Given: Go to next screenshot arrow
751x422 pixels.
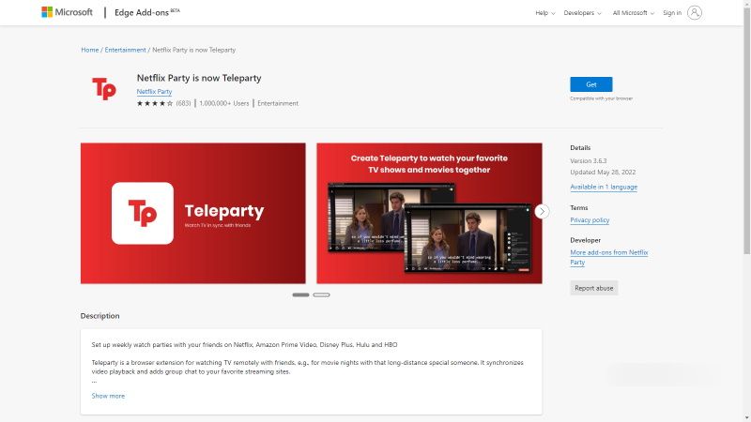Looking at the screenshot, I should (542, 212).
